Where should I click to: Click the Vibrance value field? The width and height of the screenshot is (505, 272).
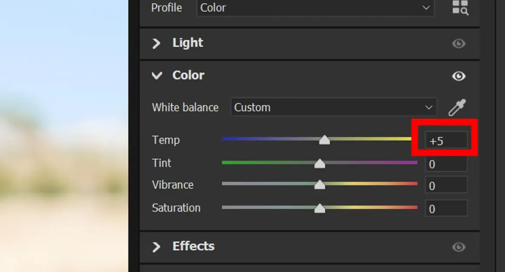(446, 185)
